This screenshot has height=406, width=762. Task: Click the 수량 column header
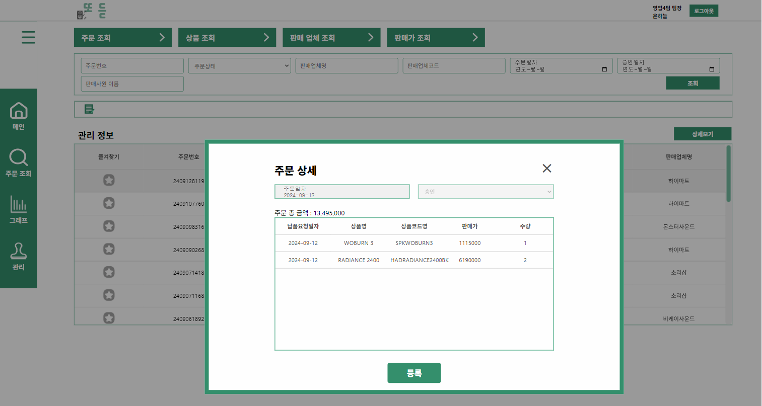(525, 226)
